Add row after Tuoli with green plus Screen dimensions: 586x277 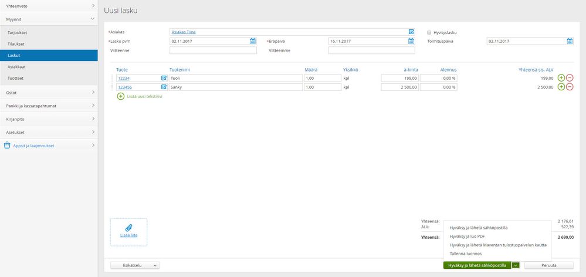561,78
